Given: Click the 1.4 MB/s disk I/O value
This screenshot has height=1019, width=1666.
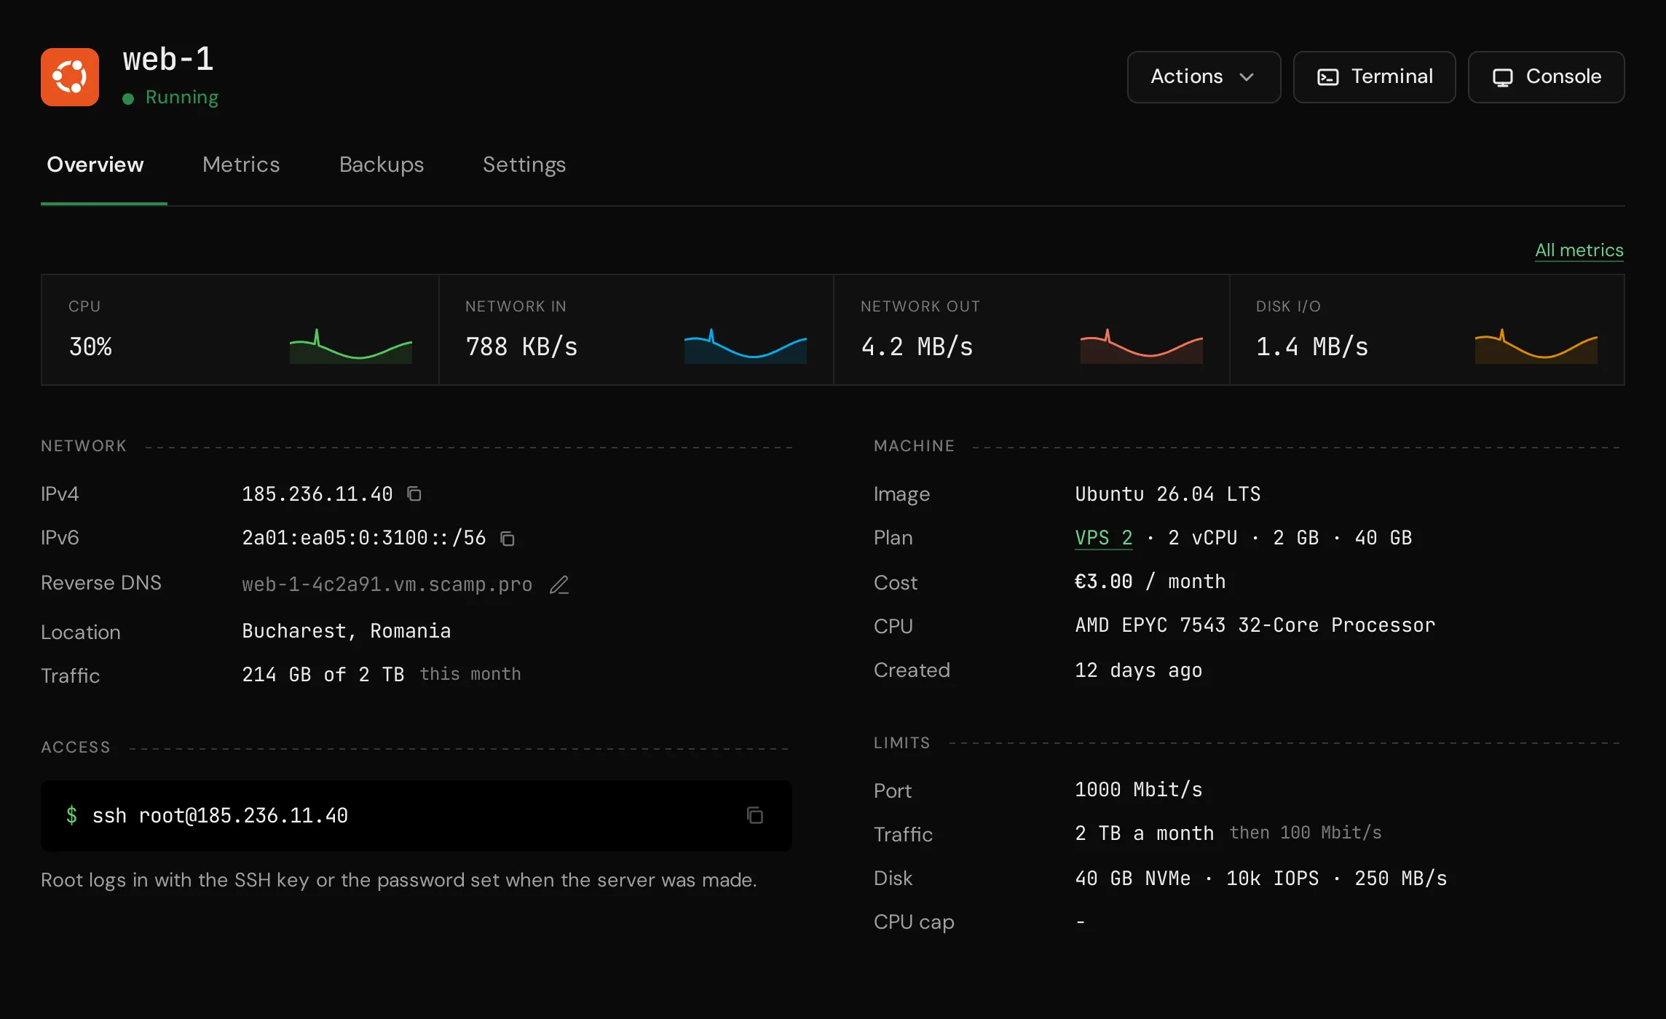Looking at the screenshot, I should pos(1312,346).
